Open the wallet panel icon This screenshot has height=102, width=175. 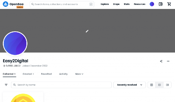pos(161,4)
